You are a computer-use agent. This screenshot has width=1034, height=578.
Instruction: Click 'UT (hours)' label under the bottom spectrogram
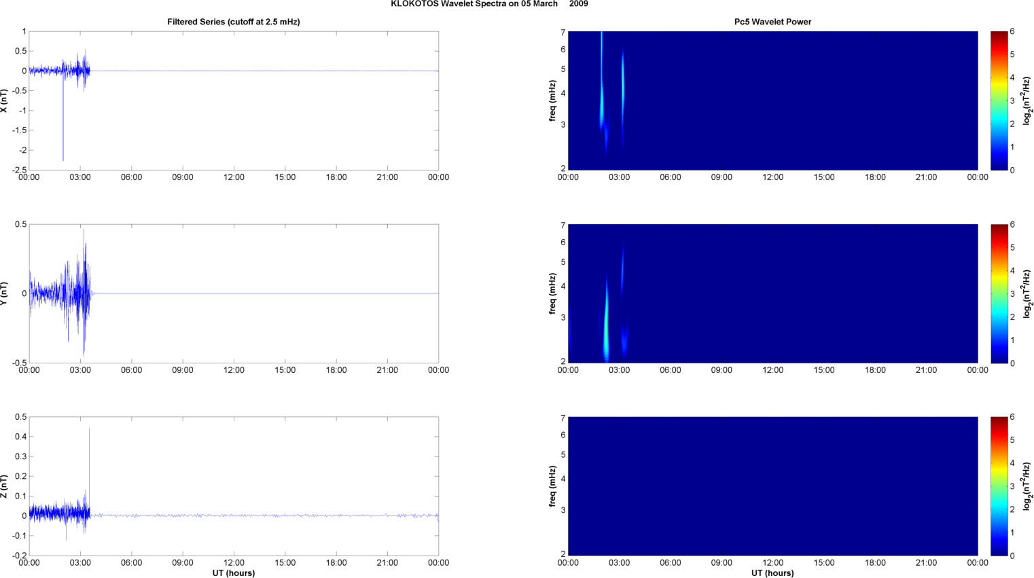click(x=772, y=573)
